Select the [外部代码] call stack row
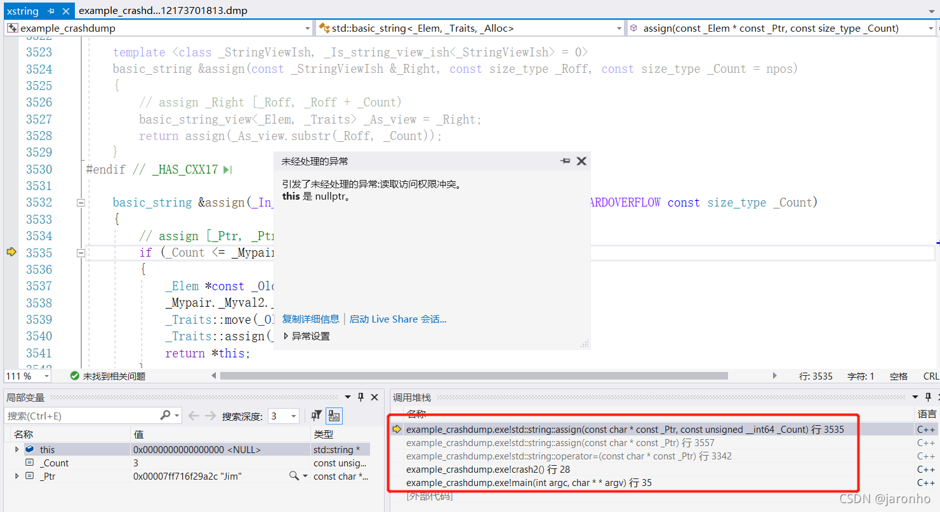The height and width of the screenshot is (512, 940). tap(430, 496)
